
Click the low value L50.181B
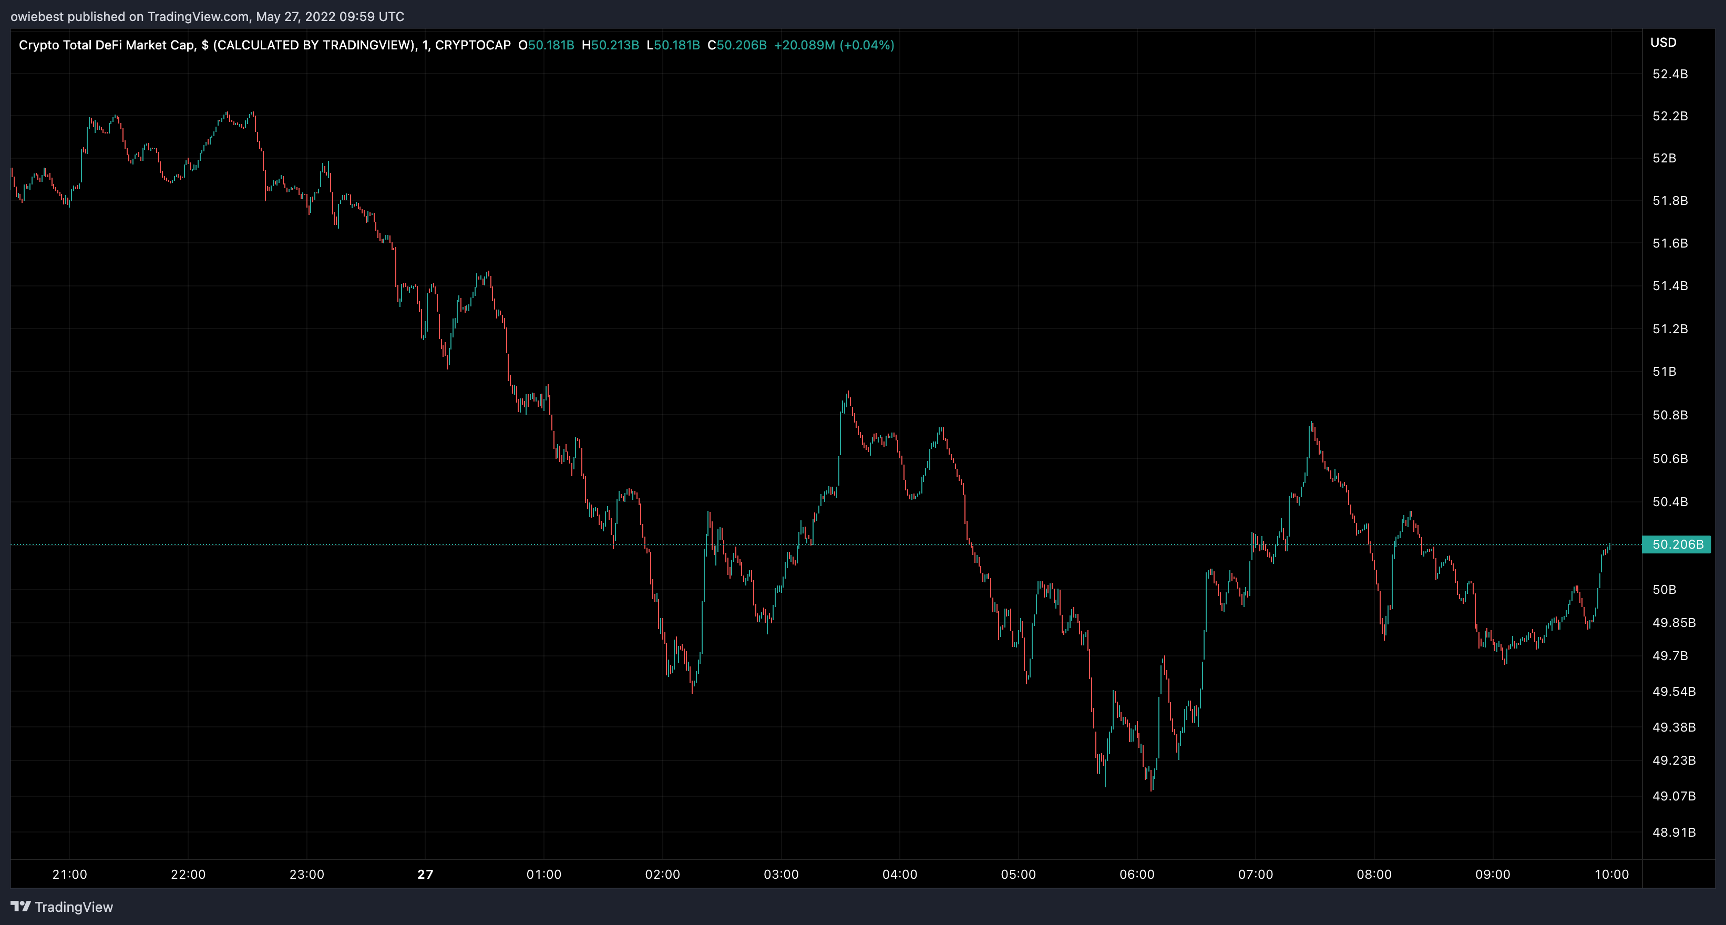673,45
